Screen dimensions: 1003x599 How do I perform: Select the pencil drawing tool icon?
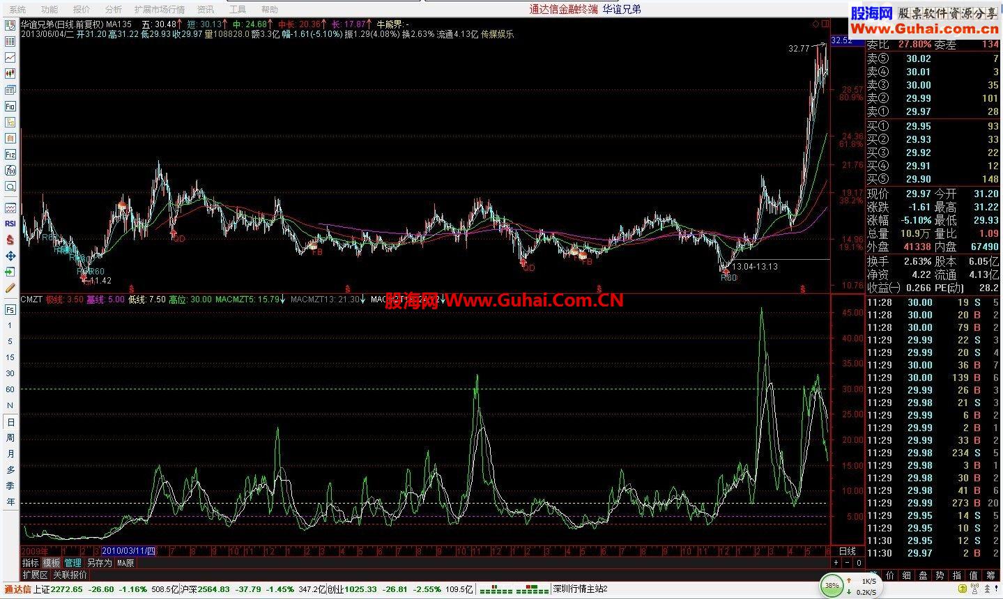(10, 288)
